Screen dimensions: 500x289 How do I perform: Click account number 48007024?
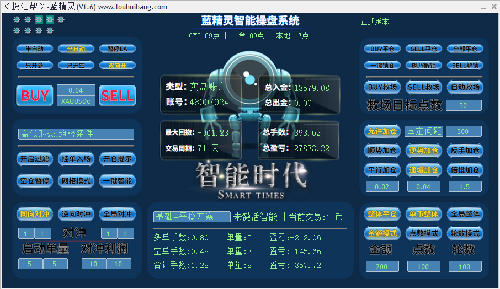(x=209, y=102)
